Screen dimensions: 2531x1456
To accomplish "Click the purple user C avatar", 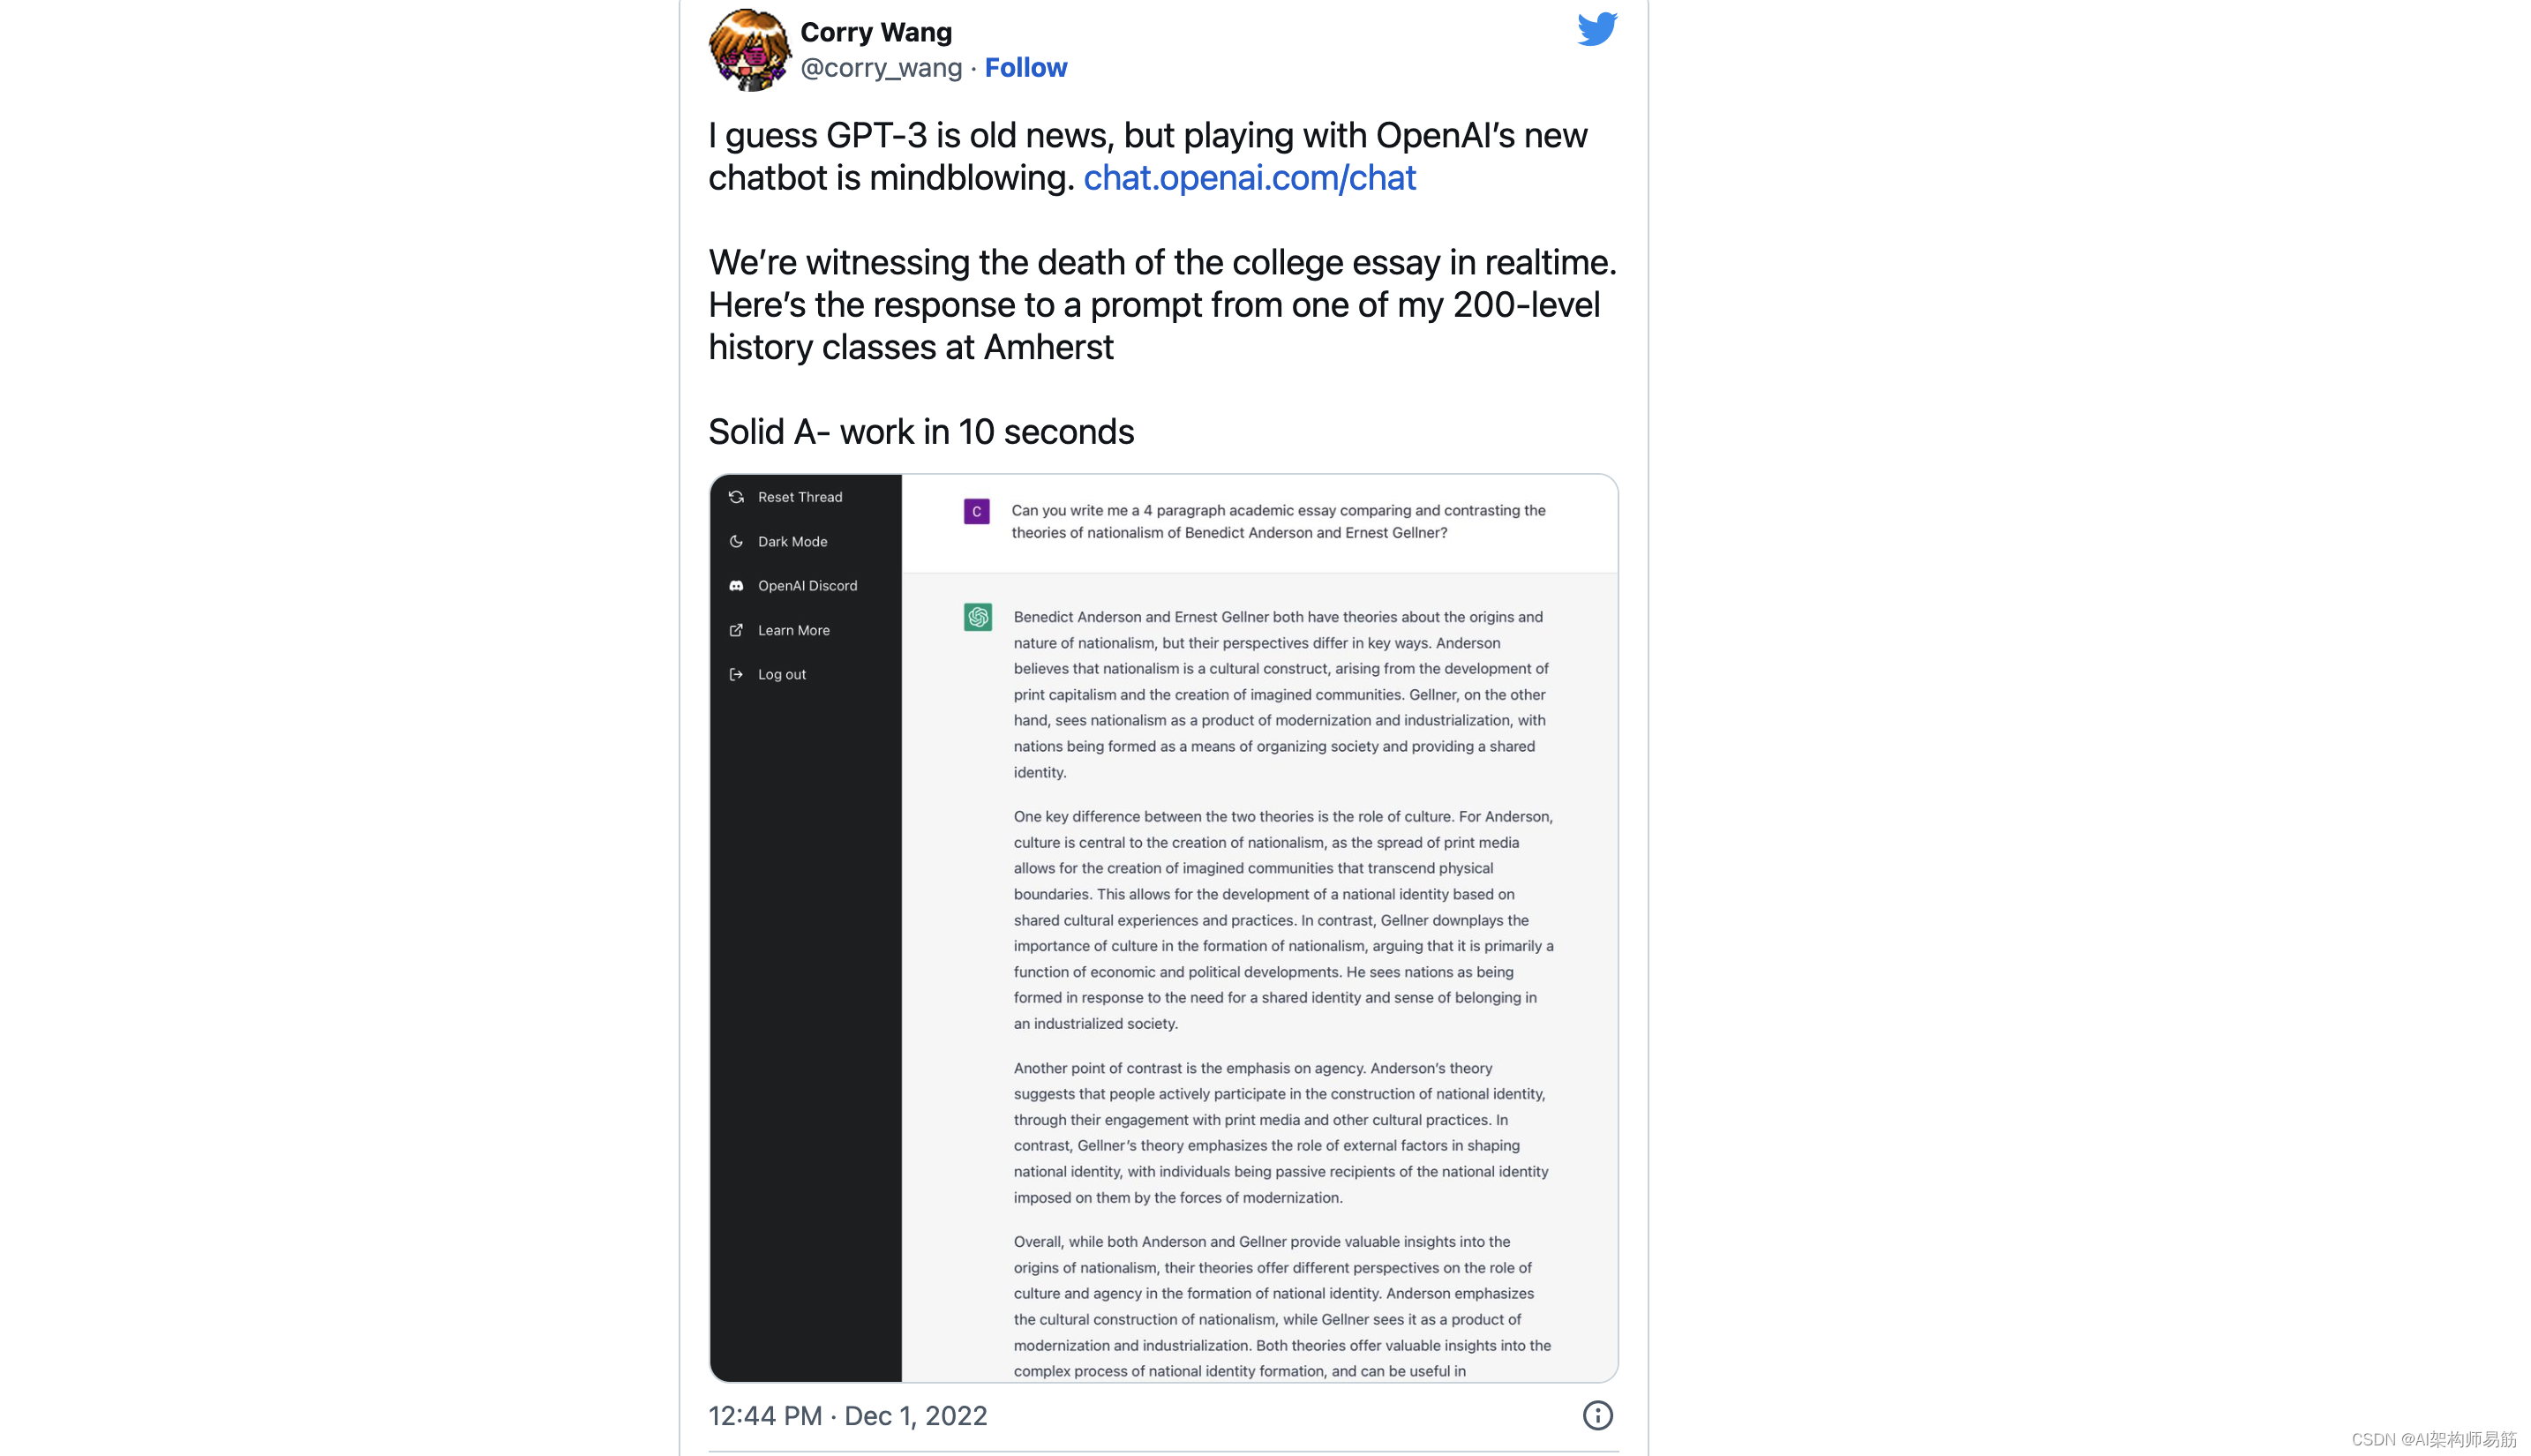I will [x=977, y=511].
